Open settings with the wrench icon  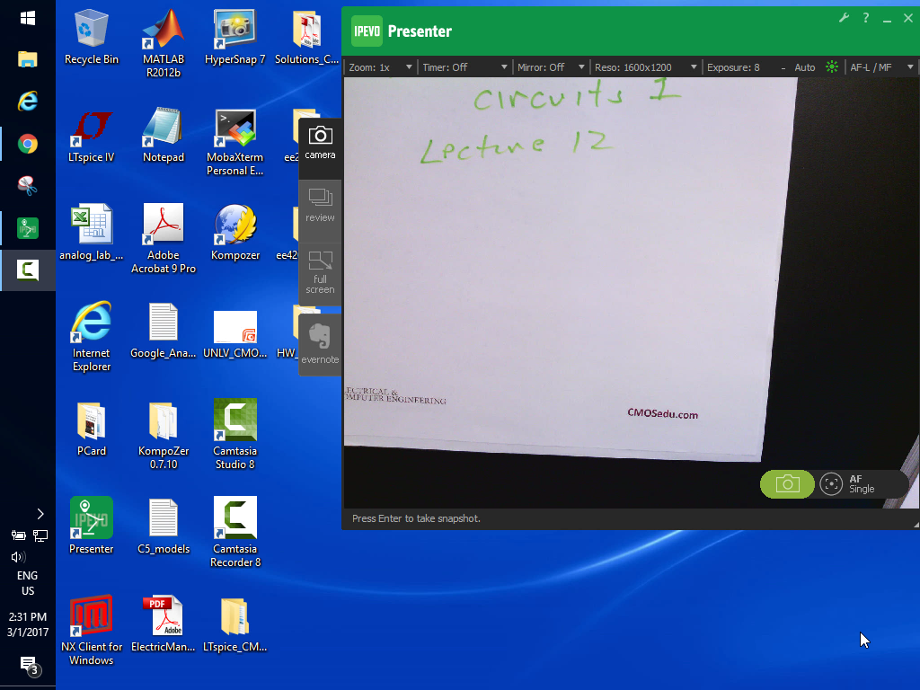click(x=844, y=18)
